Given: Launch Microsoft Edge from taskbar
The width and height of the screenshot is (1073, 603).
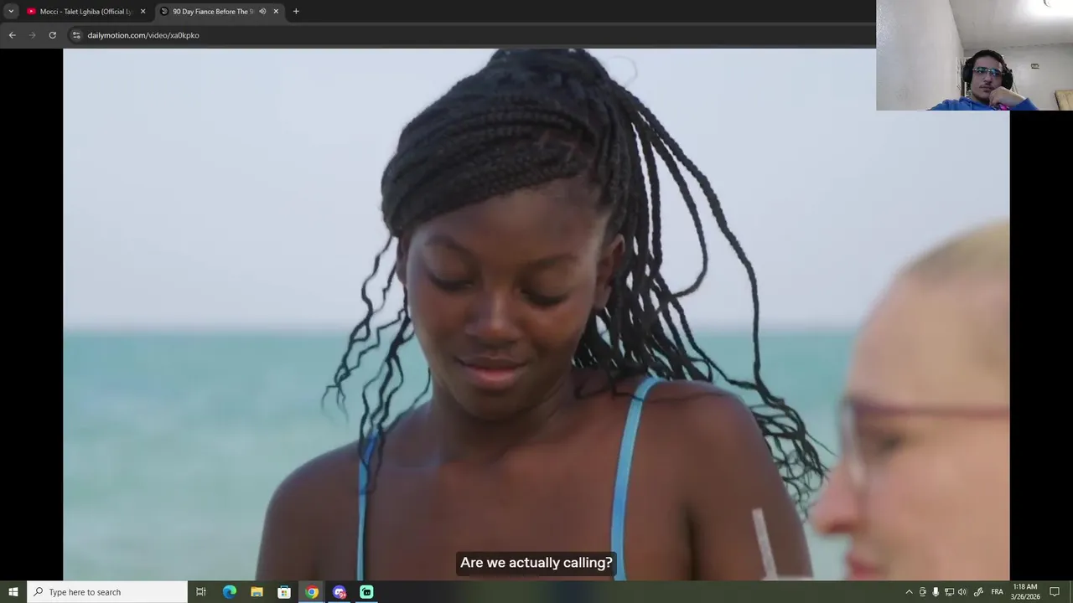Looking at the screenshot, I should [229, 592].
